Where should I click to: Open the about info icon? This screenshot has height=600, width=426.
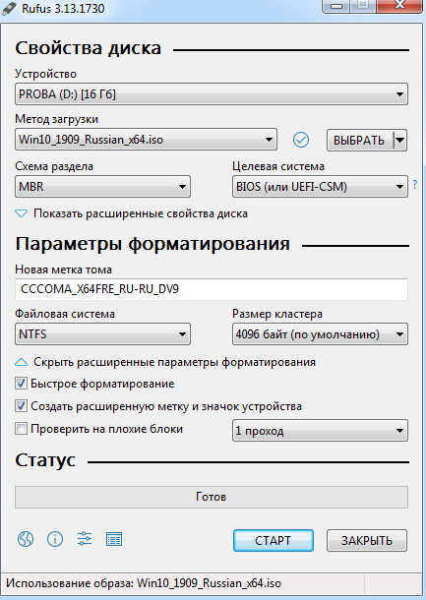coord(55,539)
